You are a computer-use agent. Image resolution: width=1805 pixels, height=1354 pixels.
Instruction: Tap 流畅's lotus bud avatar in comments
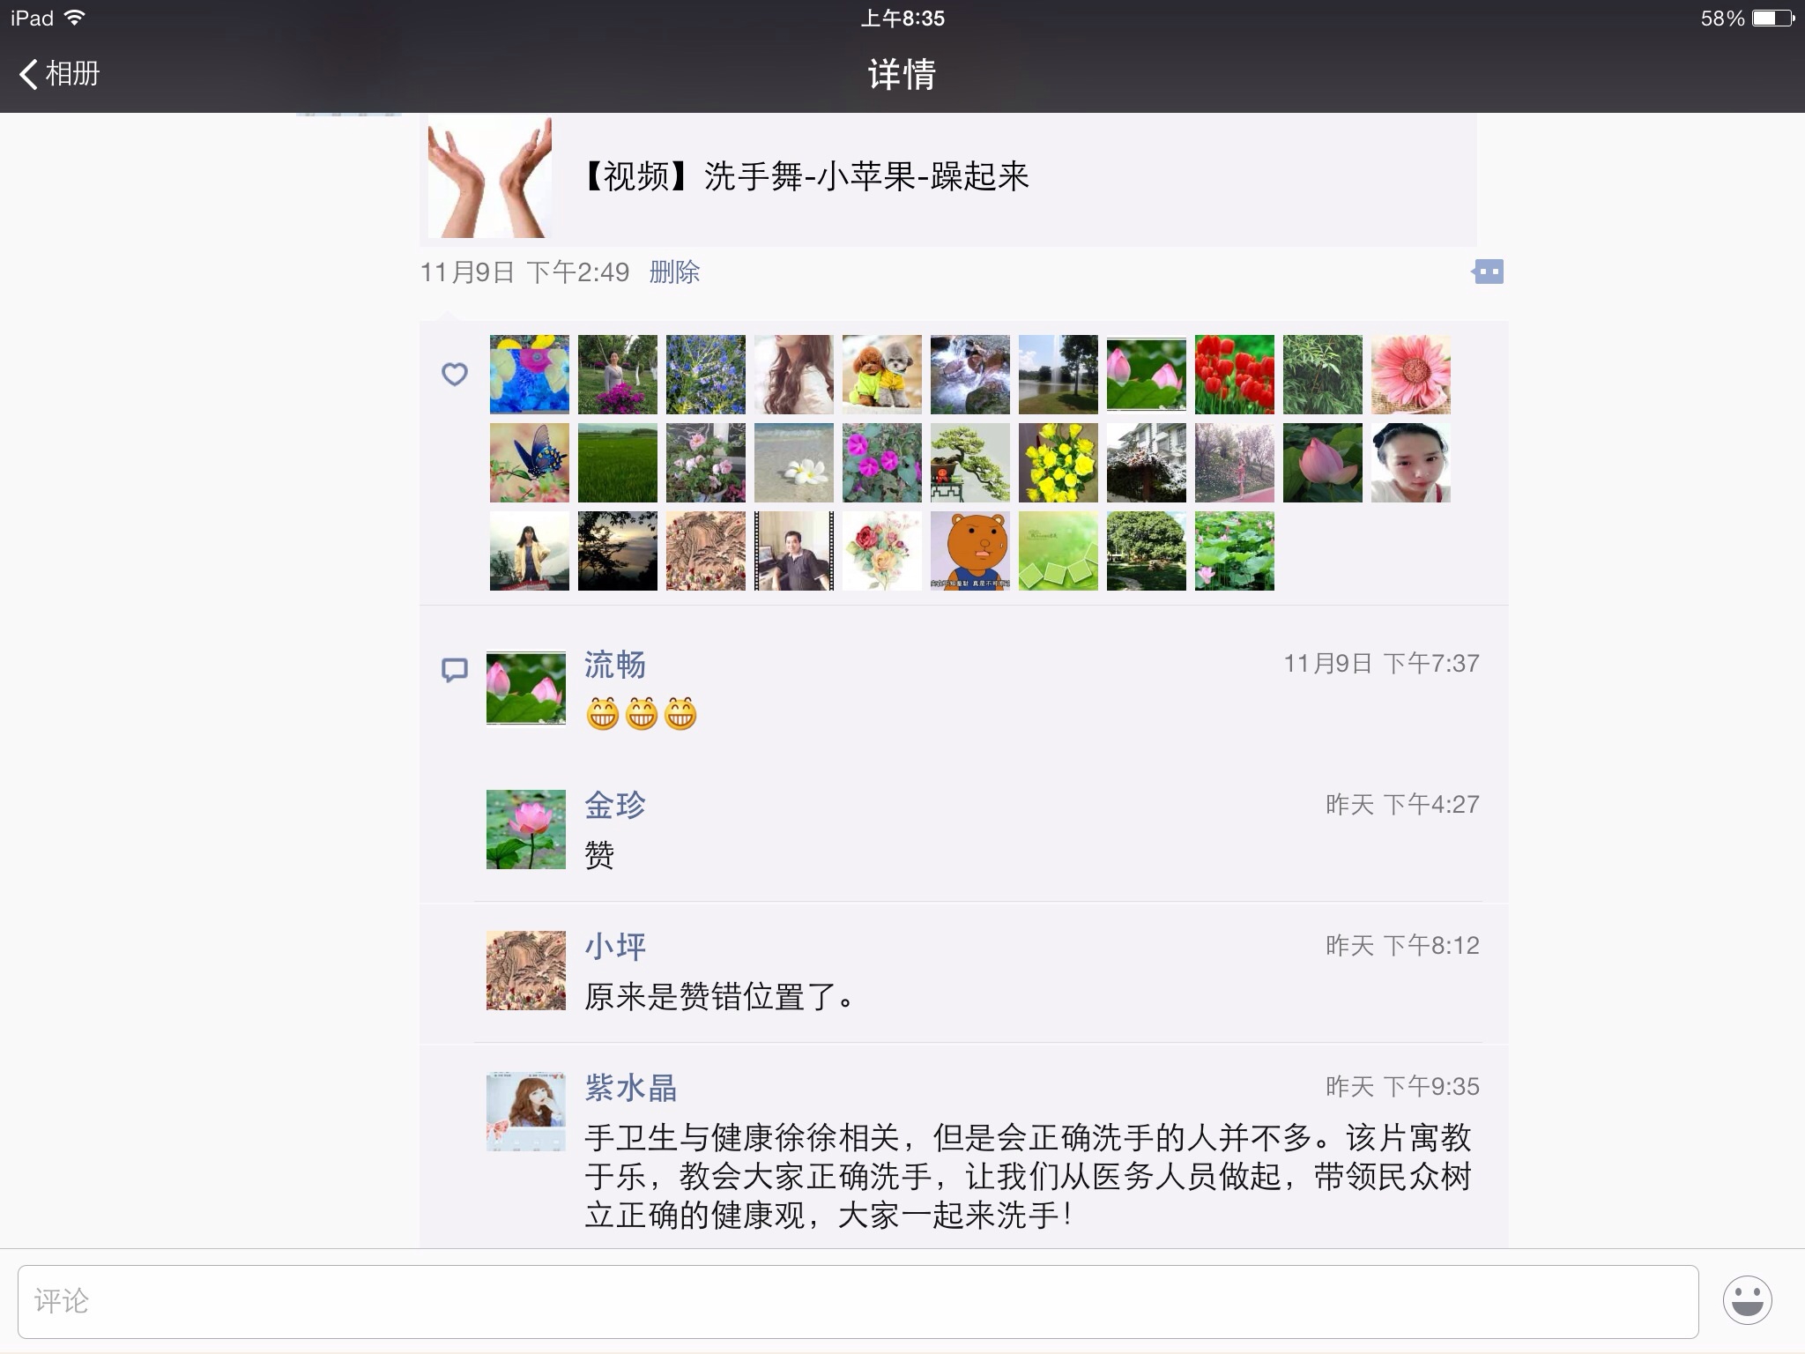(526, 688)
